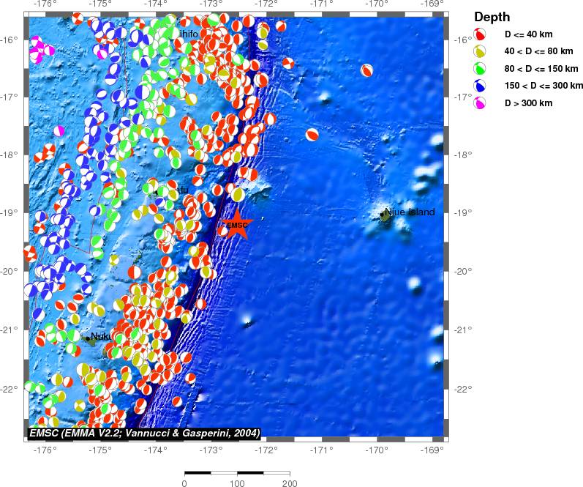Click the Nuku place label
This screenshot has height=487, width=583.
click(101, 337)
